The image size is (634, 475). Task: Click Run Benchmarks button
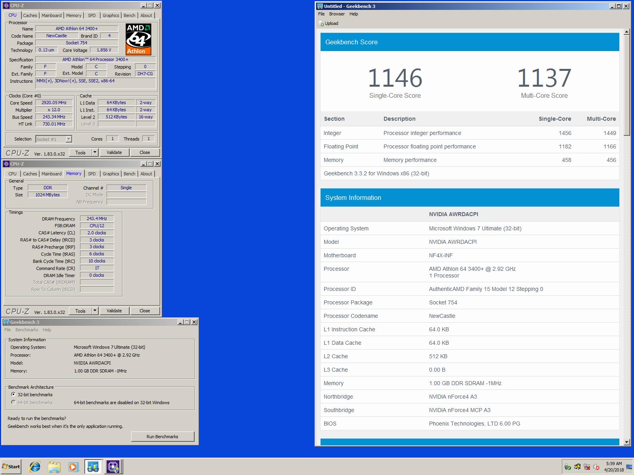tap(162, 437)
